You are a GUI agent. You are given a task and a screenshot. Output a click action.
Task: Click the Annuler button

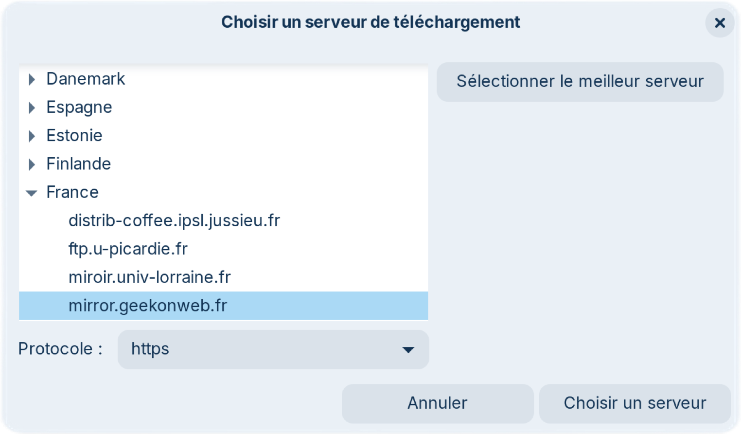coord(437,403)
